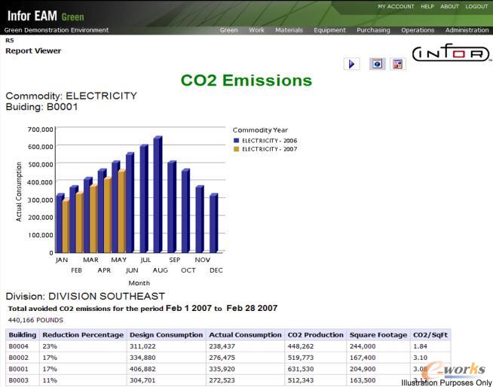This screenshot has height=387, width=493.
Task: Open the Materials menu
Action: tap(289, 30)
